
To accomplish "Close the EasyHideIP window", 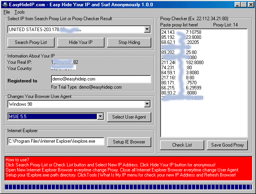I will [x=251, y=5].
